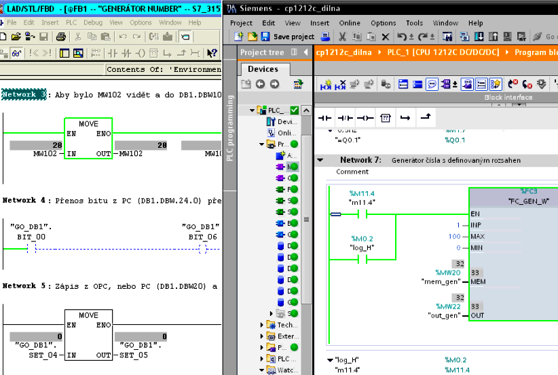Collapse the Project tree panel arrow
The image size is (558, 375).
[x=305, y=52]
